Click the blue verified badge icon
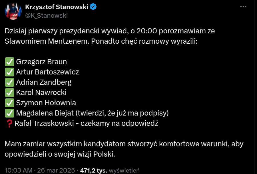 pyautogui.click(x=93, y=7)
